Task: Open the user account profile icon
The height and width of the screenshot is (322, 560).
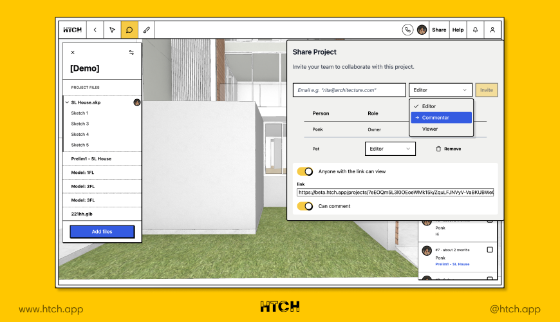Action: 492,30
